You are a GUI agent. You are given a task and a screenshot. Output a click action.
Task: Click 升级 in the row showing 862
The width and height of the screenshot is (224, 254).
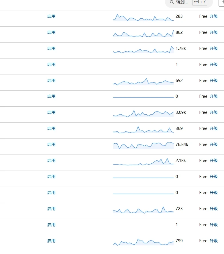(x=214, y=32)
